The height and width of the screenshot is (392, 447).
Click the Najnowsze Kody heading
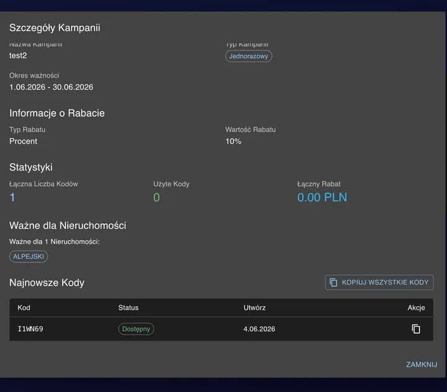47,283
